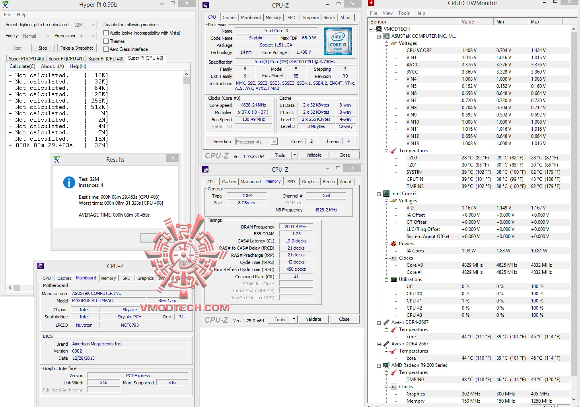Click the CPU-Z icon in the Memory window title bar
580x407 pixels.
click(205, 169)
